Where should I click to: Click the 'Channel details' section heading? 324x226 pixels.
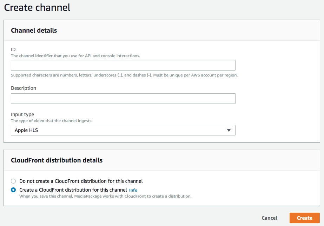34,31
